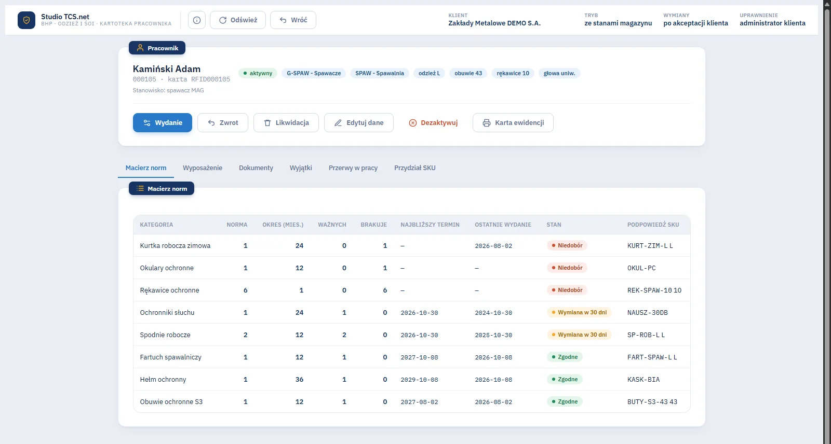Select the Wyjątki tab
This screenshot has width=831, height=444.
tap(301, 168)
